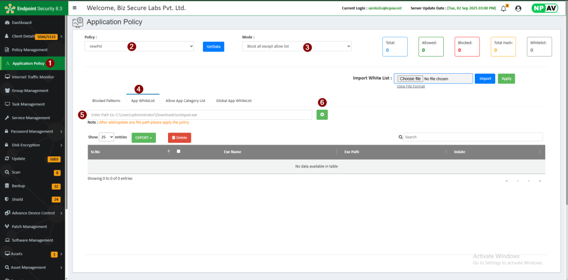Open the Mode dropdown
568x280 pixels.
click(297, 47)
